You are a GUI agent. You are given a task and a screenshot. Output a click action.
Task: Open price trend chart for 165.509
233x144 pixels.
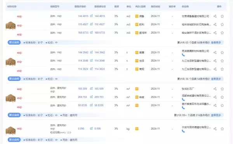coord(91,89)
